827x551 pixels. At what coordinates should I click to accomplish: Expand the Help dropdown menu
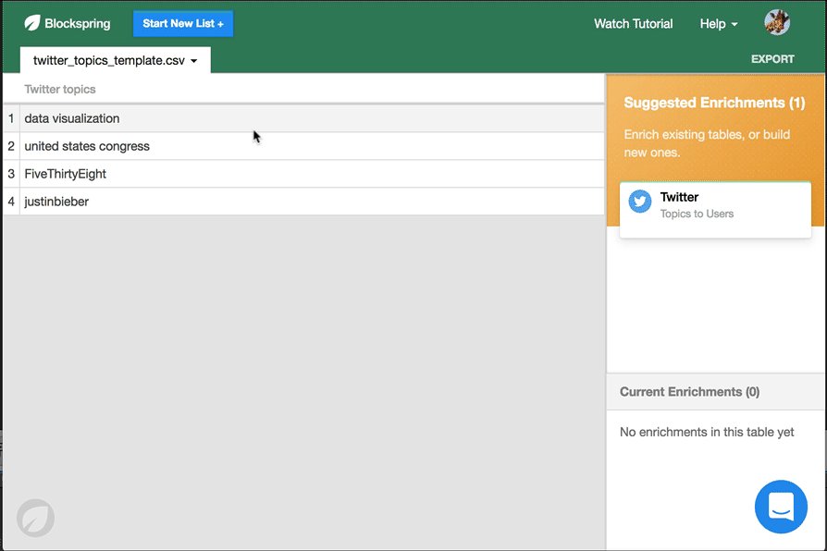(719, 24)
